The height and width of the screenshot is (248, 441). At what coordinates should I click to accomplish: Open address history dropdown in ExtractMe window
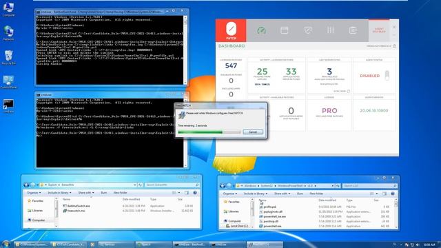click(x=135, y=185)
